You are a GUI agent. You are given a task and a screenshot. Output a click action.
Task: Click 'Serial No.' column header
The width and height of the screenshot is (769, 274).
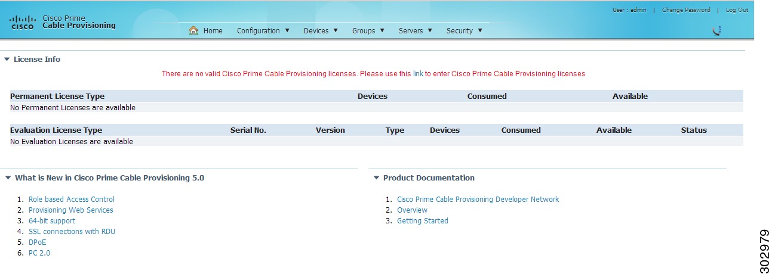[248, 130]
